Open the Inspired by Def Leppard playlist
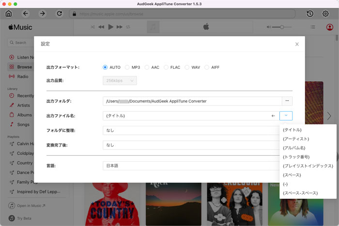Viewport: 339px width, 226px height. (36, 192)
